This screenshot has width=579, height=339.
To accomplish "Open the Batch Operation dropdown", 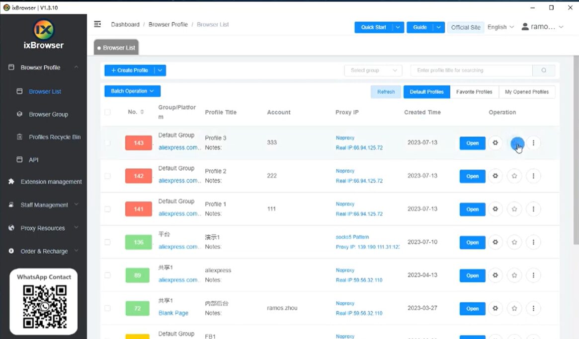I will [x=132, y=91].
